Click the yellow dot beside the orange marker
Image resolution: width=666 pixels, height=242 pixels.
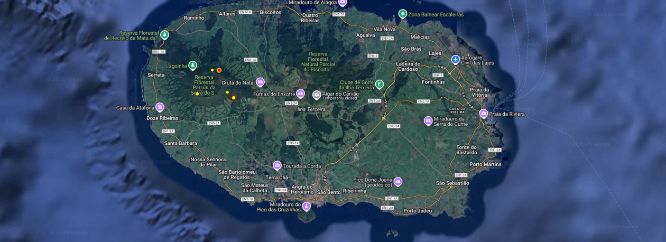[x=212, y=70]
